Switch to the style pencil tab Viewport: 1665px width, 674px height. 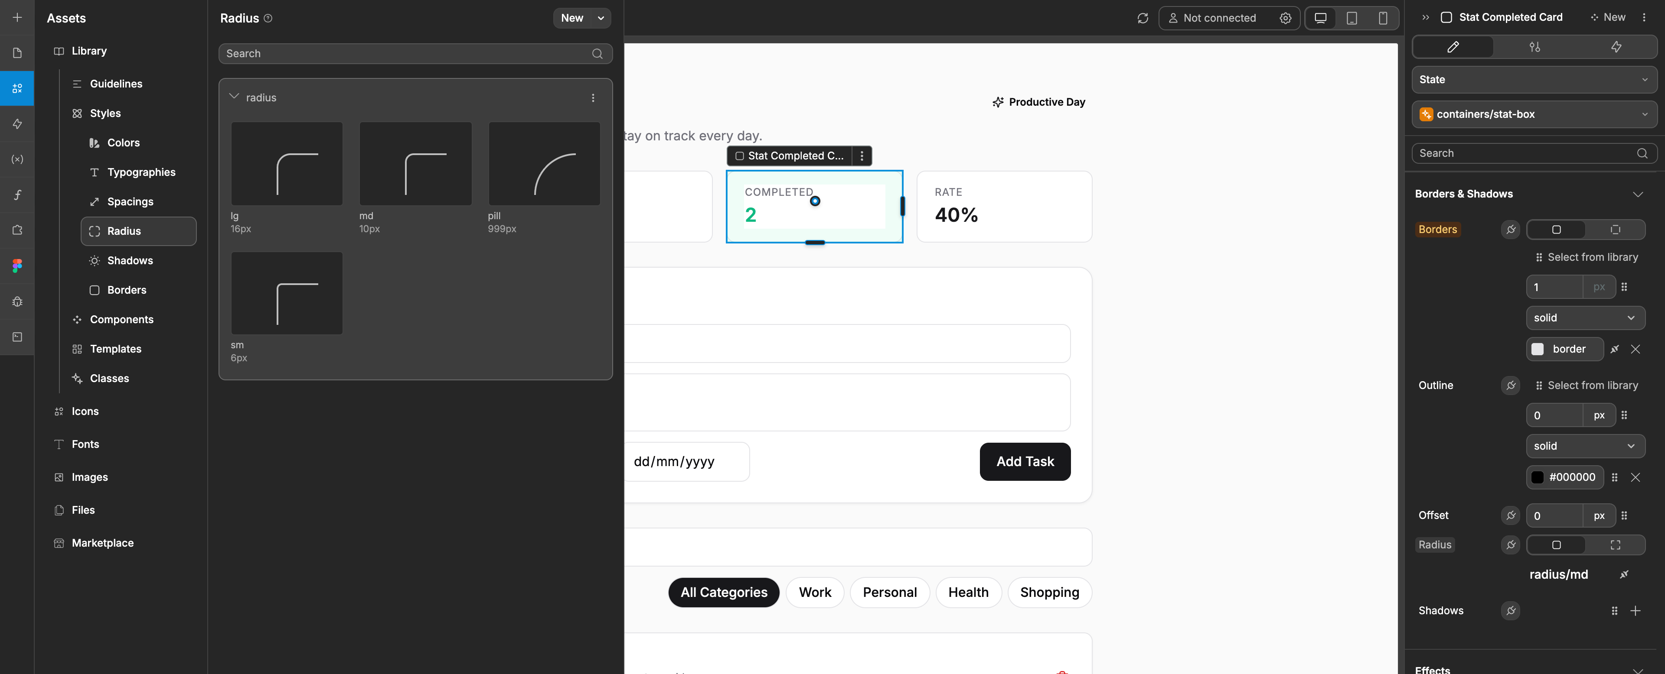click(1453, 46)
